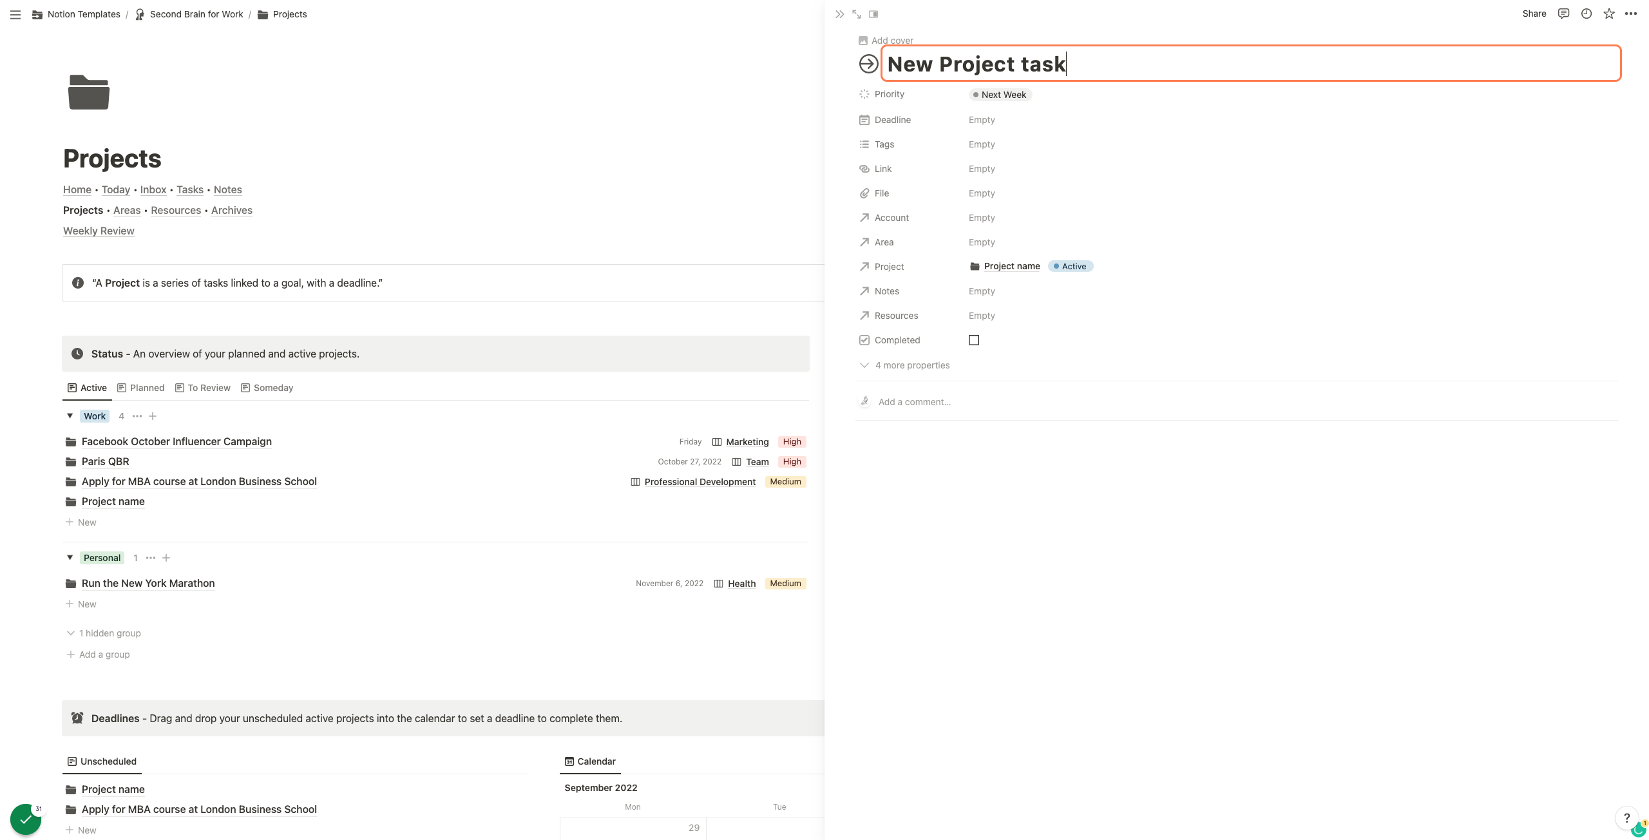This screenshot has height=840, width=1649.
Task: Open task as full page
Action: pos(857,14)
